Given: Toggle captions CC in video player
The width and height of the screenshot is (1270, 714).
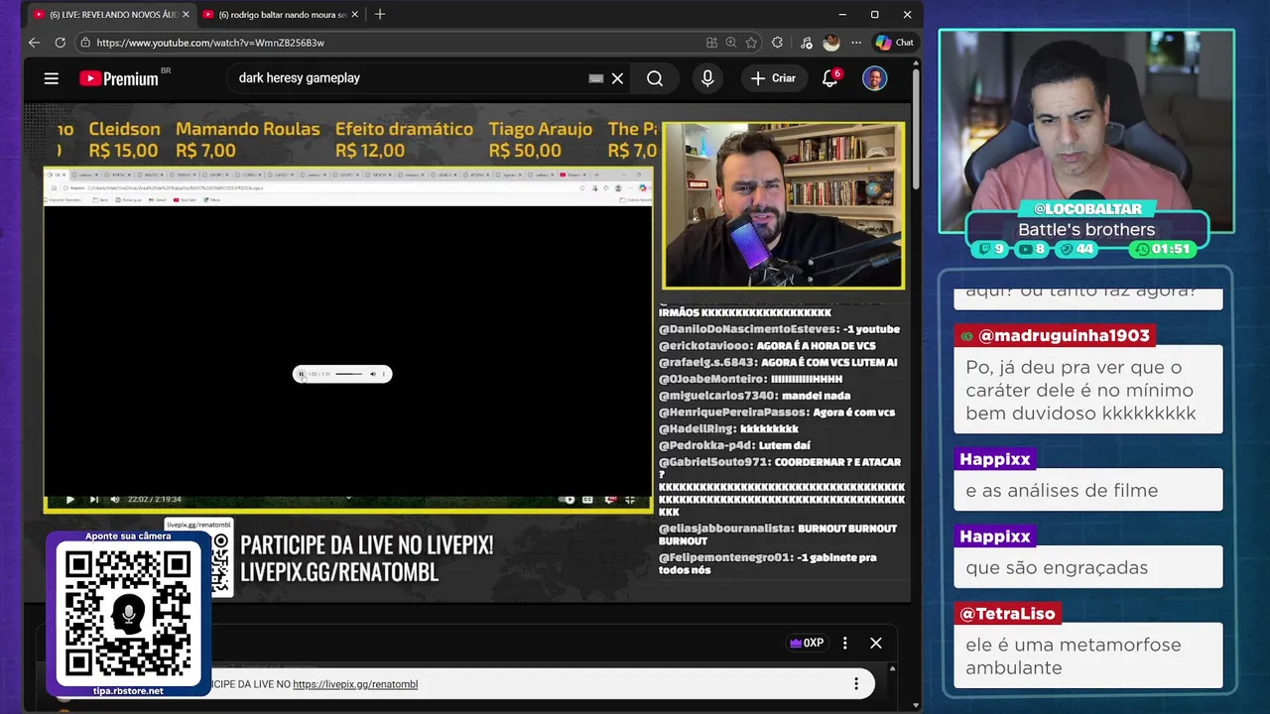Looking at the screenshot, I should [587, 499].
